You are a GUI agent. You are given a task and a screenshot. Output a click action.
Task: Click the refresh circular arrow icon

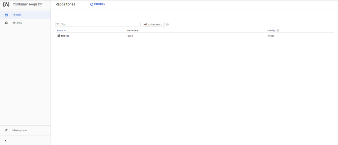92,5
